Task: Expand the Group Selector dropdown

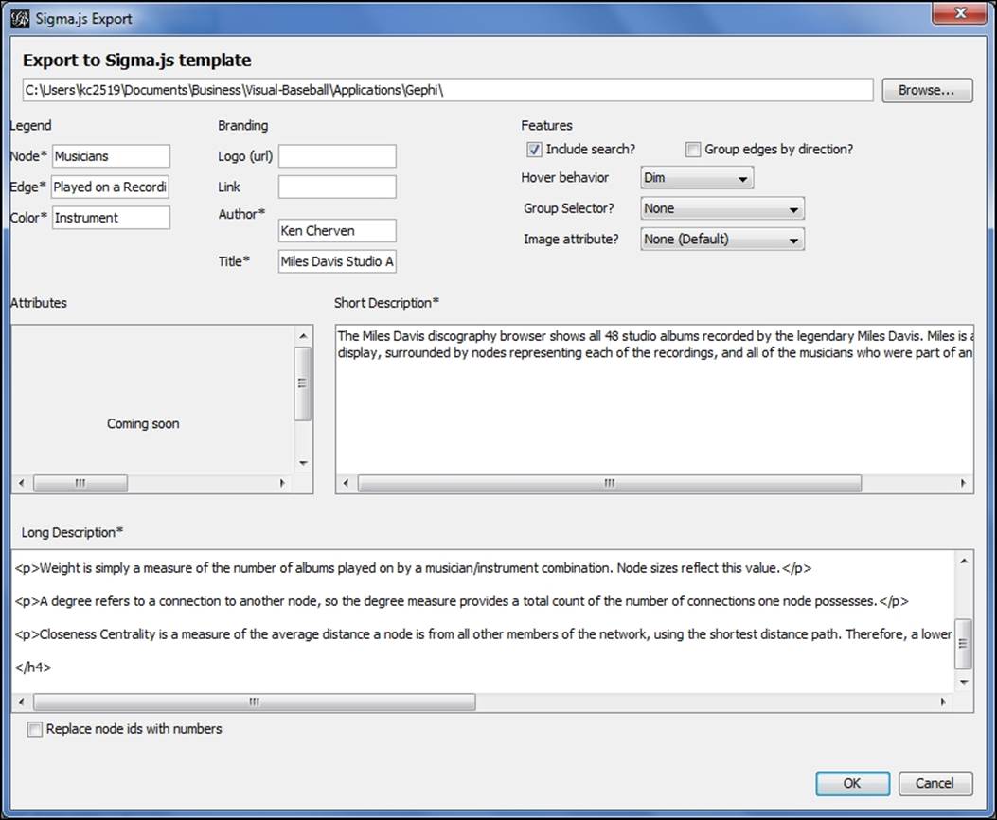Action: 721,208
